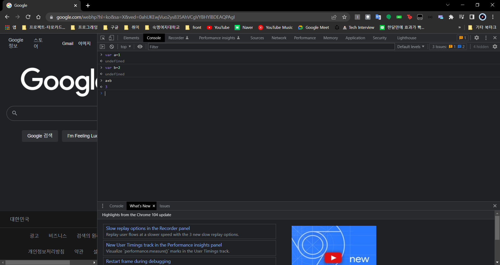The height and width of the screenshot is (265, 500).
Task: Open Restart frame during debugging link
Action: coord(138,261)
